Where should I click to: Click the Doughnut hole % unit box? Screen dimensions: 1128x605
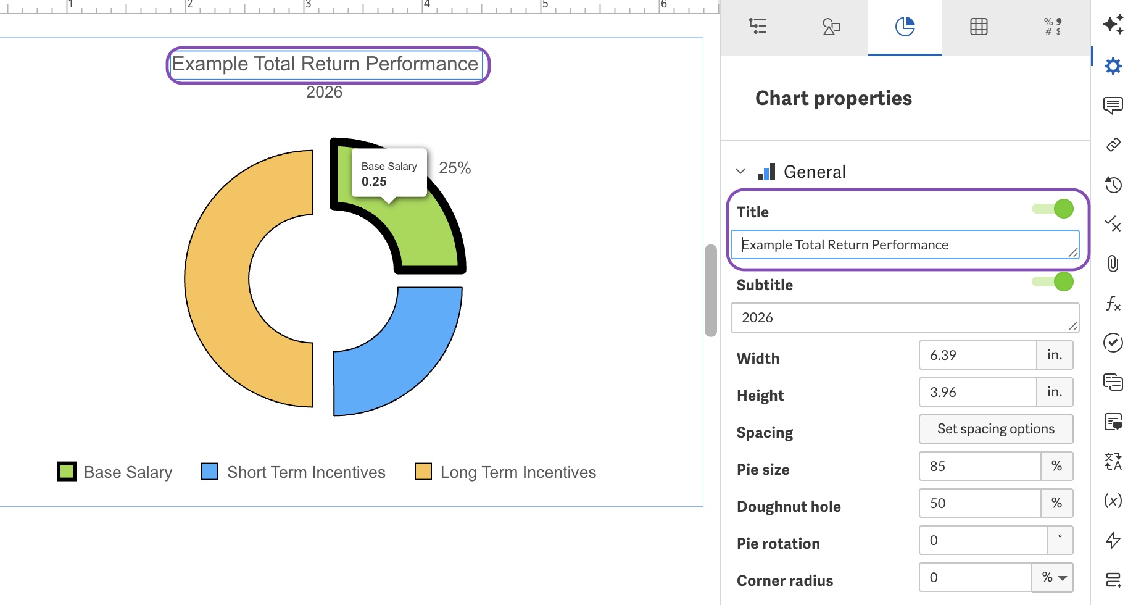tap(1057, 503)
